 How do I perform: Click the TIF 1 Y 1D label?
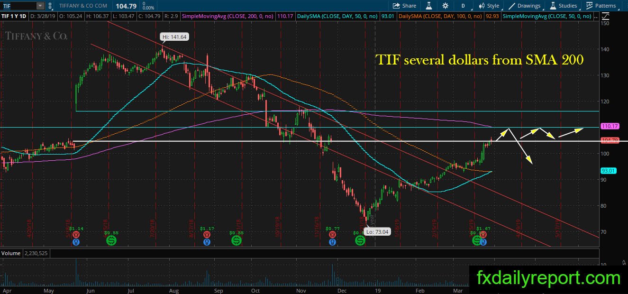[14, 16]
